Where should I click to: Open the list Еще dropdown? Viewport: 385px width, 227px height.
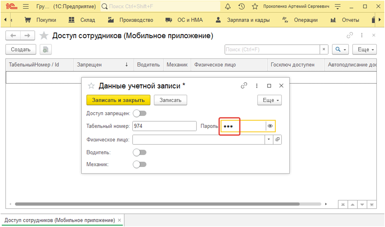(365, 49)
